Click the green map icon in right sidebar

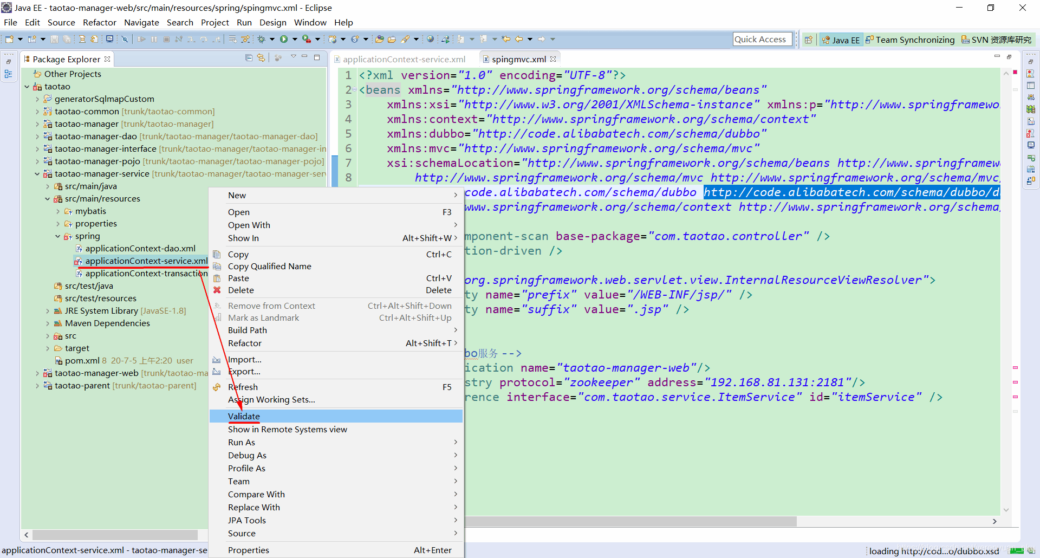pos(1031,109)
